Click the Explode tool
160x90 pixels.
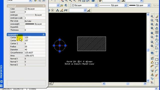157,75
